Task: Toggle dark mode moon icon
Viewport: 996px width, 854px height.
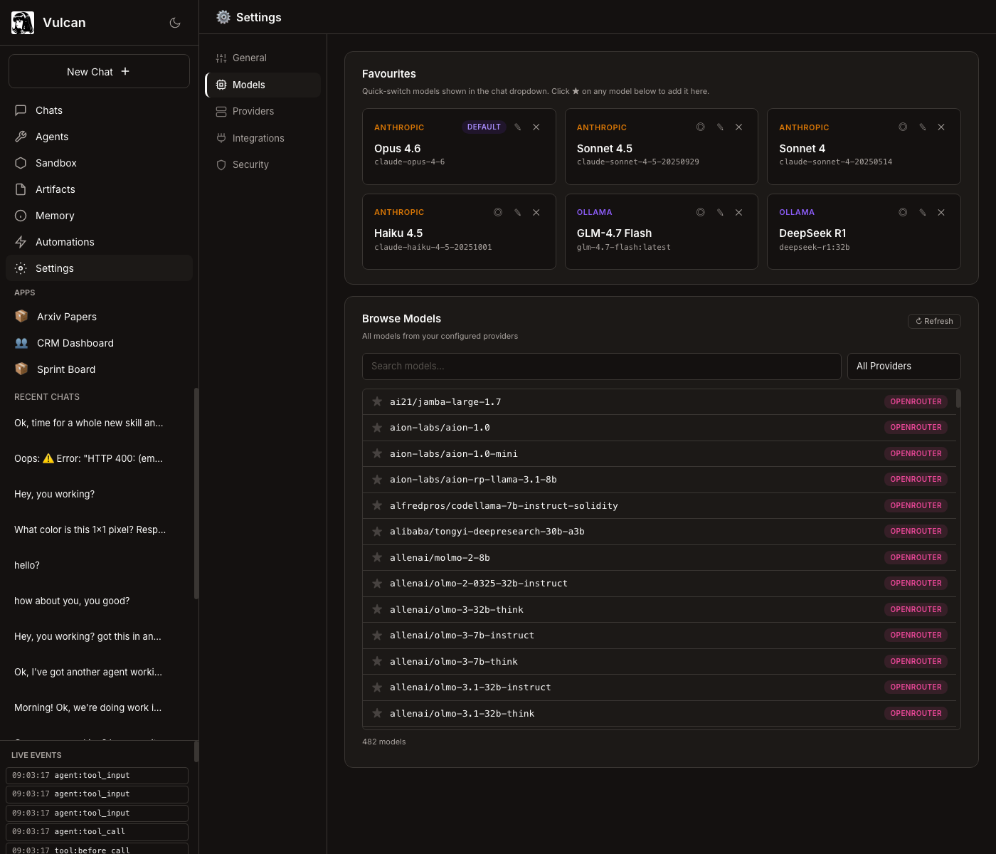Action: click(175, 23)
